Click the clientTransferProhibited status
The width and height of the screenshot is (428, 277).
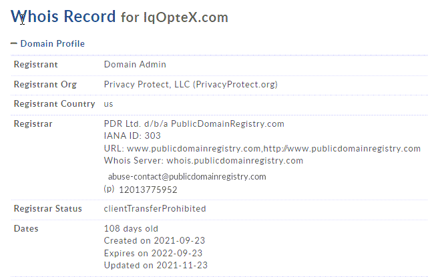(x=155, y=208)
